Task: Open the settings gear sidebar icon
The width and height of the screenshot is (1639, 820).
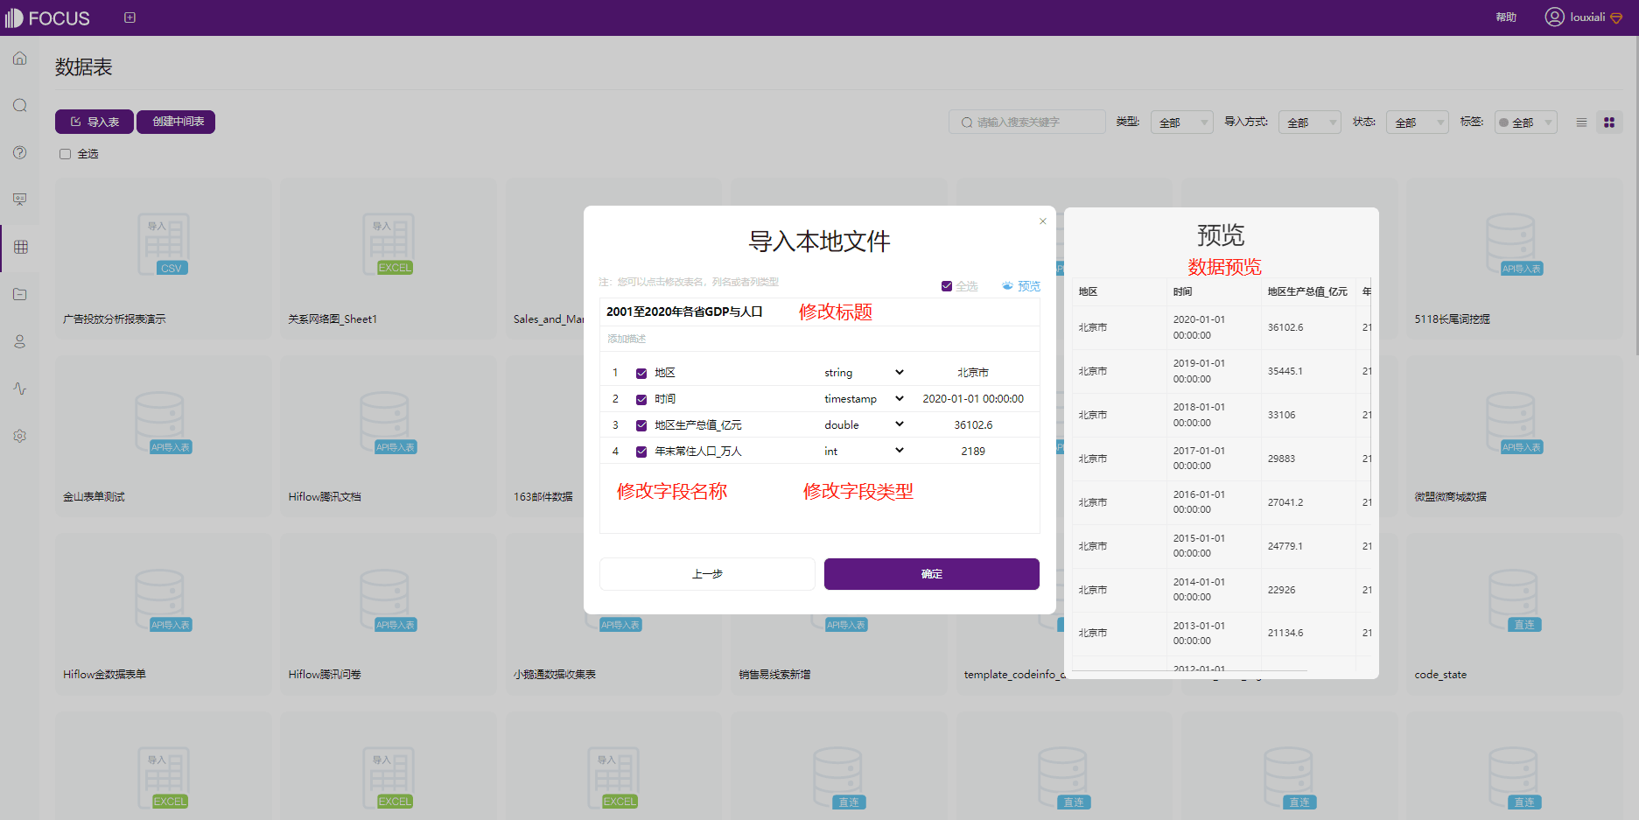Action: 19,436
